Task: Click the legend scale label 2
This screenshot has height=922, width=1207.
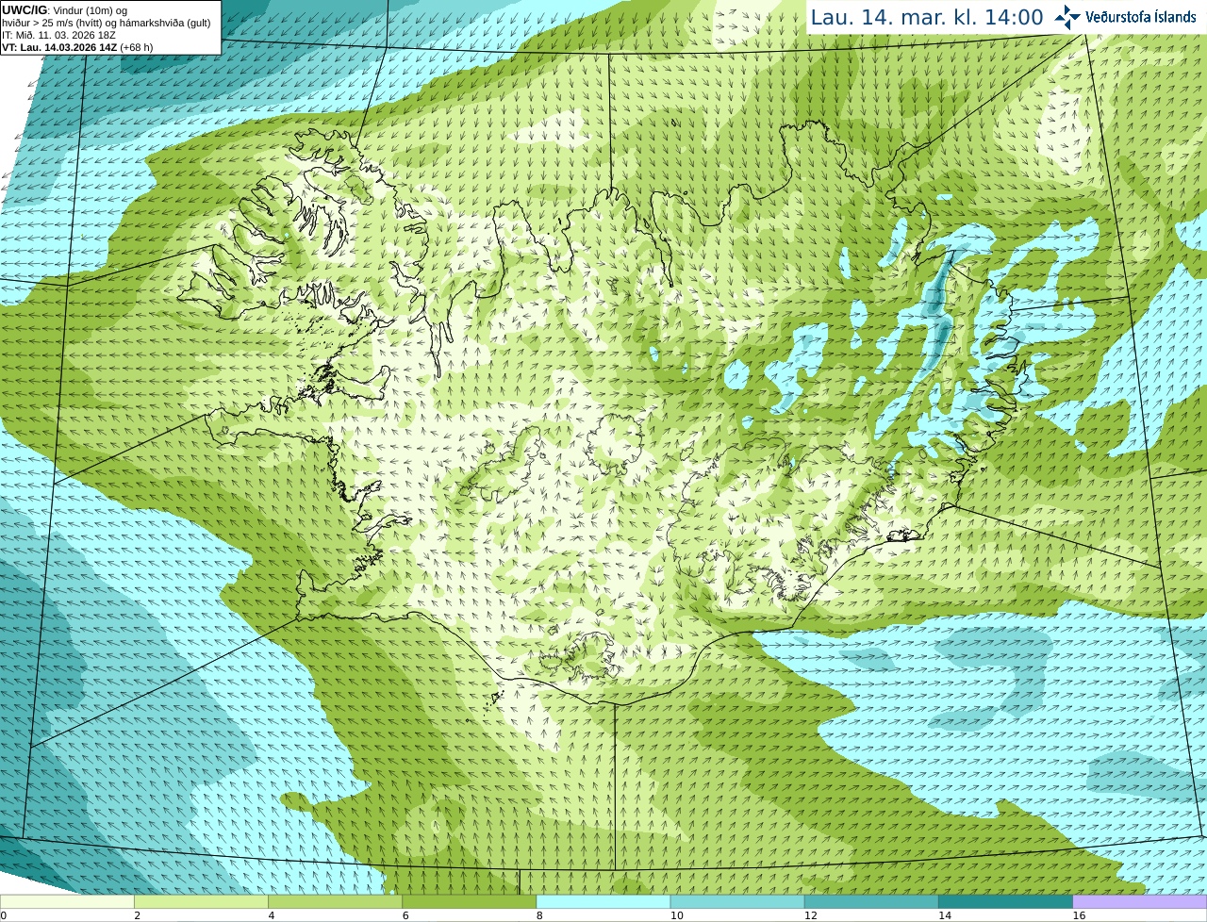Action: 137,915
